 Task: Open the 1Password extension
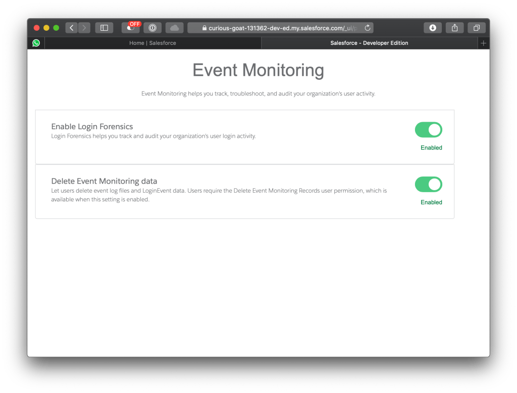click(152, 28)
